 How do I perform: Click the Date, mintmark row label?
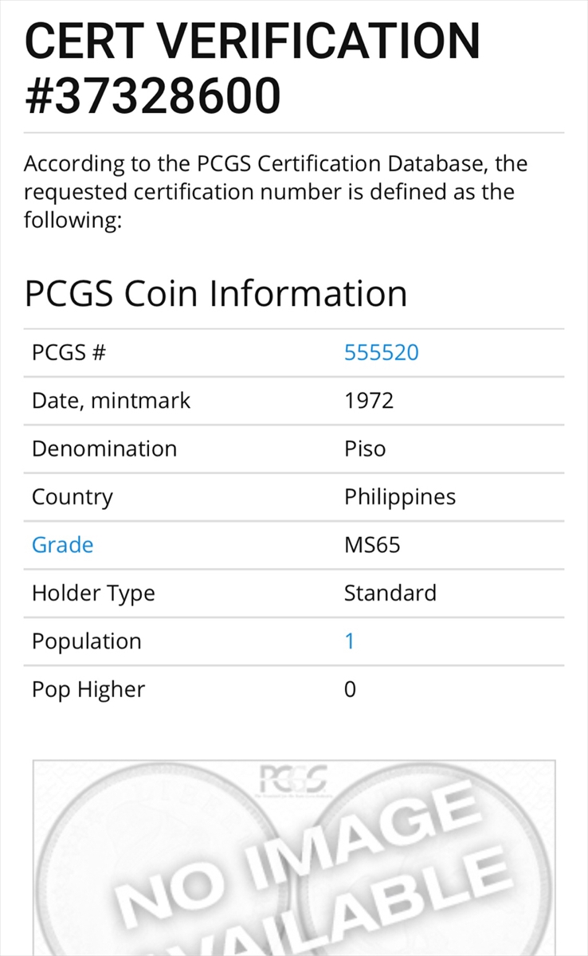[x=111, y=400]
